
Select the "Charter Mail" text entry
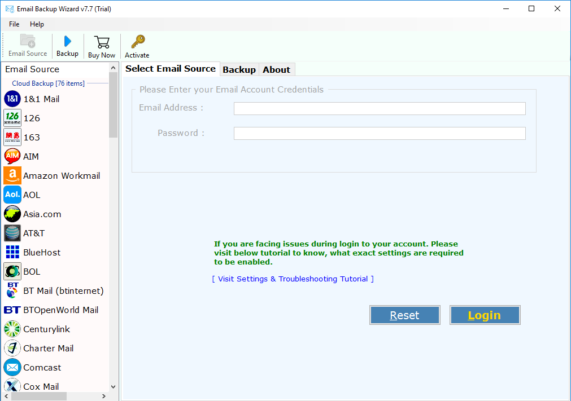[x=49, y=349]
